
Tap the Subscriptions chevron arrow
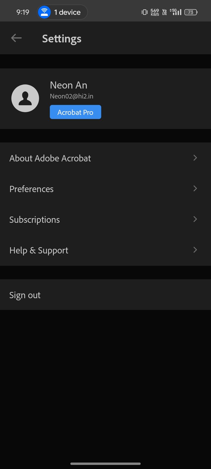click(195, 219)
